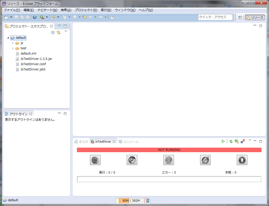Click the blue gear toolbar icon
This screenshot has height=206, width=269.
(35, 17)
